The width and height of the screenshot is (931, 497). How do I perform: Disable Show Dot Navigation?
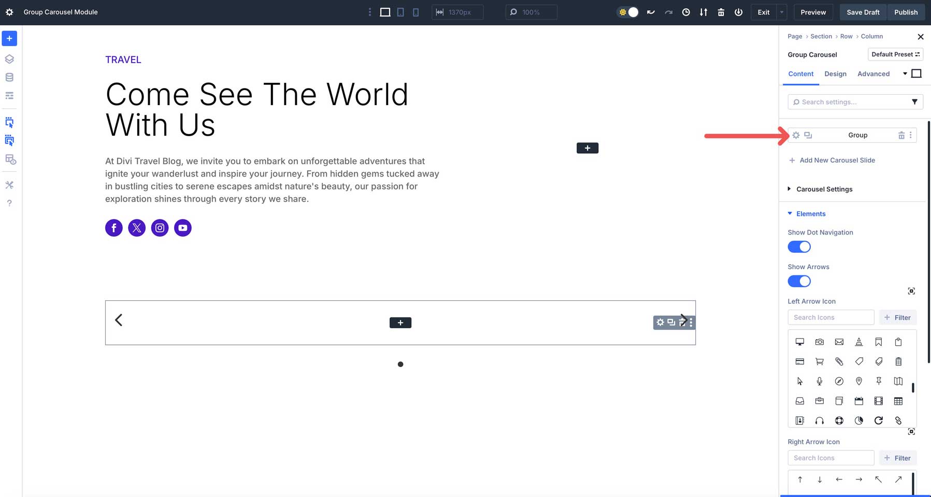798,247
